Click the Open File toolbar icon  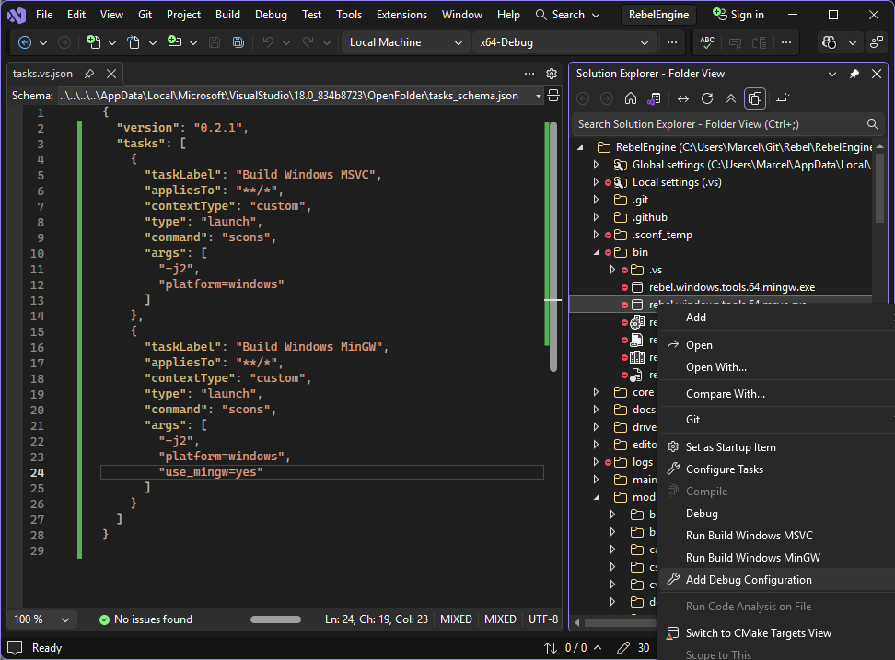click(134, 42)
